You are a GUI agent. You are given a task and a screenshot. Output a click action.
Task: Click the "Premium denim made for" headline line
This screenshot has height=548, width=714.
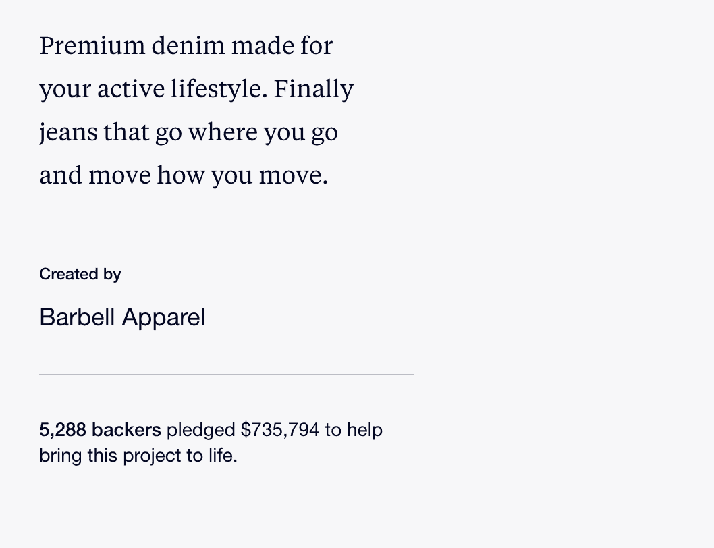[186, 45]
